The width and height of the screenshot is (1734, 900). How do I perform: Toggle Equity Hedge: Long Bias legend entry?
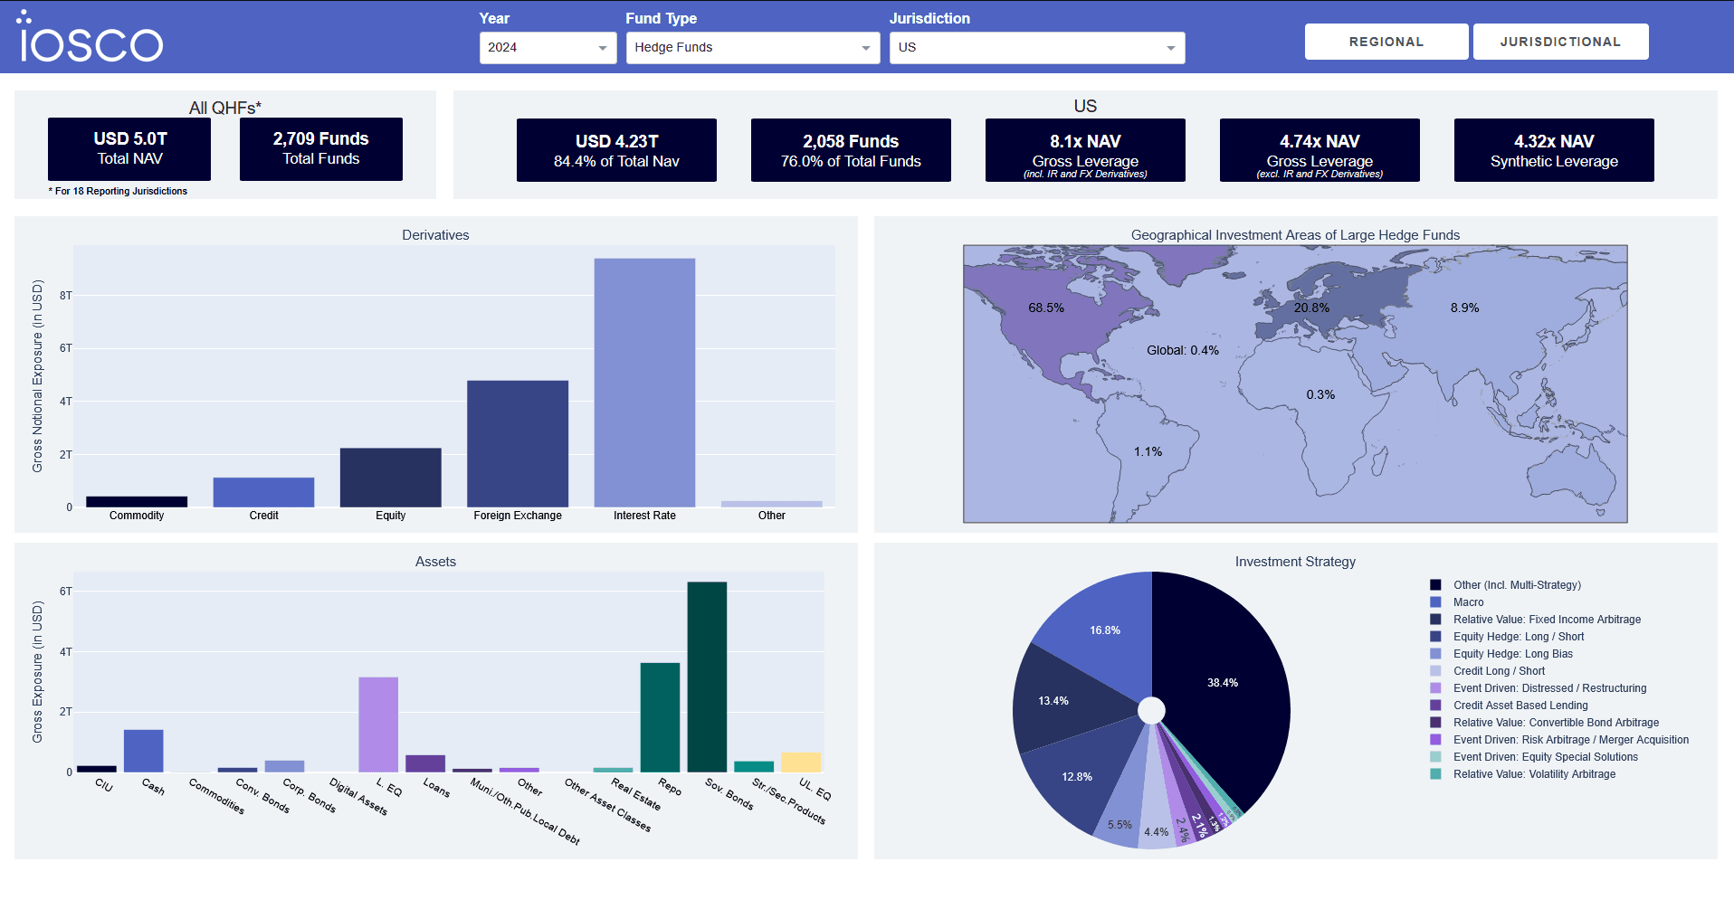point(1501,654)
